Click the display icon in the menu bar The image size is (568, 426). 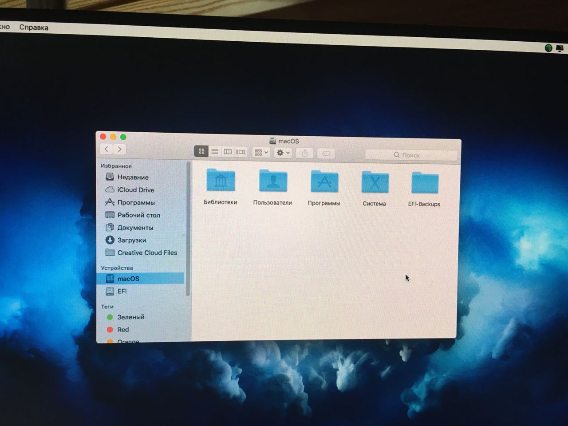[x=560, y=48]
